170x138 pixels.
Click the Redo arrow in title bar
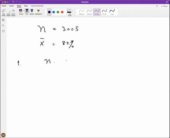[x=17, y=2]
